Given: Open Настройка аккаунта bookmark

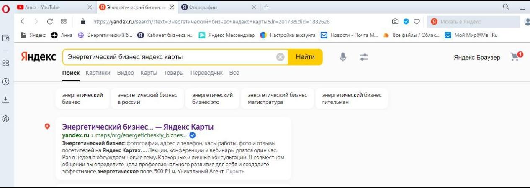Looking at the screenshot, I should pos(288,35).
